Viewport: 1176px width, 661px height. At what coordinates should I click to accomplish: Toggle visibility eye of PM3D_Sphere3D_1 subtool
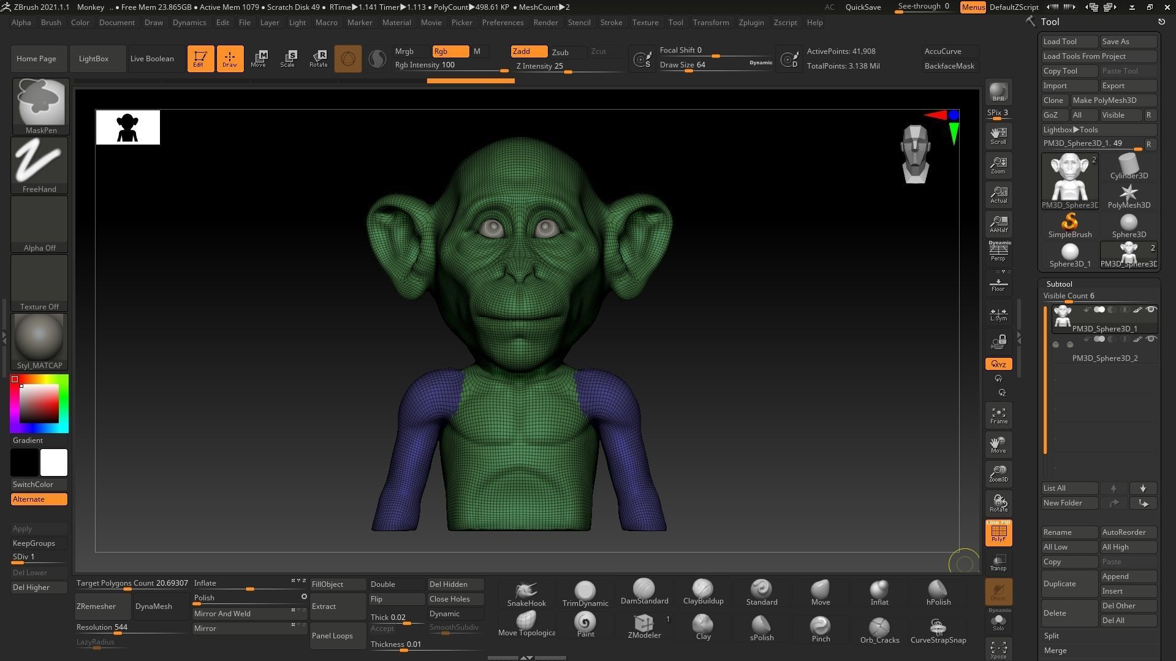(x=1151, y=309)
